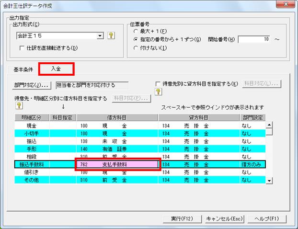Open the 会計王１５ output format dropdown
Screen dimensions: 298x229
100,36
